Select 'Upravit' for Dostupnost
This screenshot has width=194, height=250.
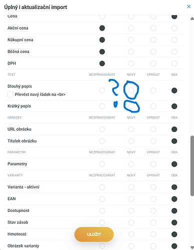153,210
